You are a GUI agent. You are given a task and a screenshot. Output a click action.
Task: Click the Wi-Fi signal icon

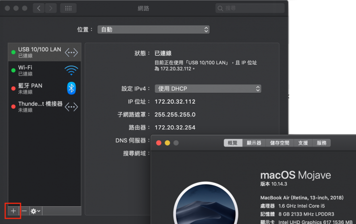[x=71, y=71]
